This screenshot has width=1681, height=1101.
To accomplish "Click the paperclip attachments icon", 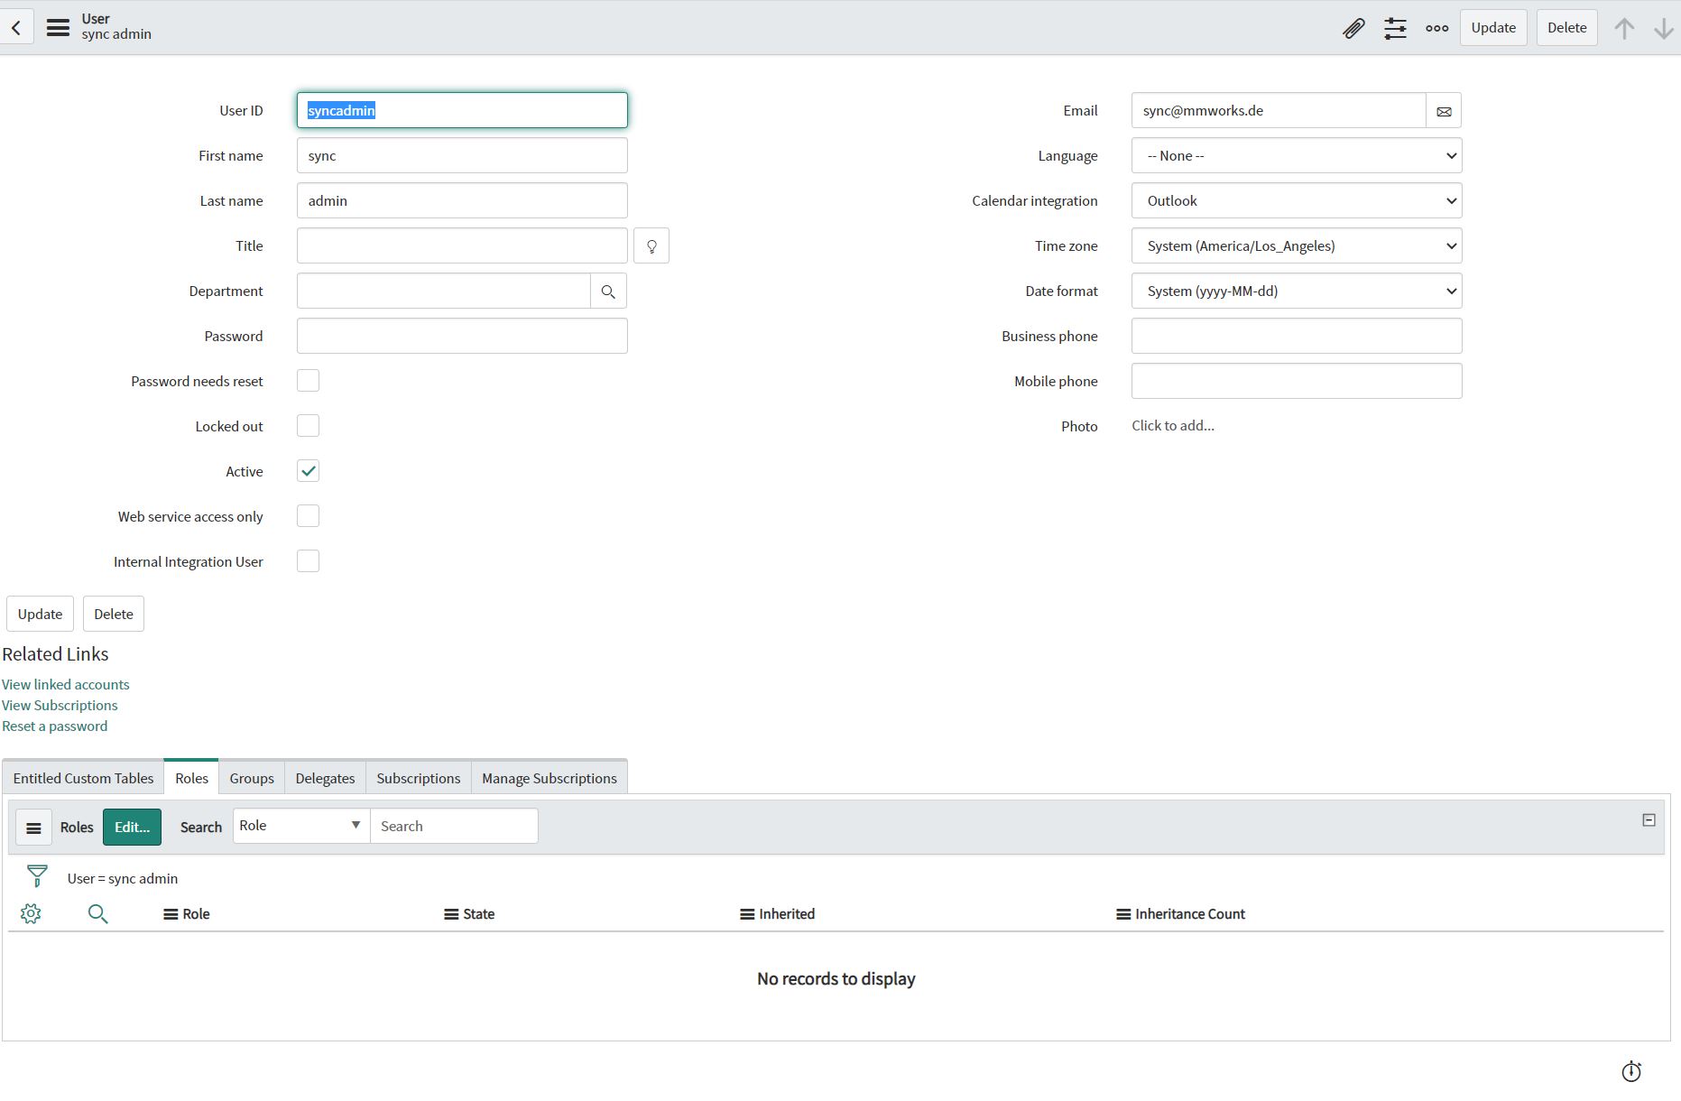I will 1353,28.
